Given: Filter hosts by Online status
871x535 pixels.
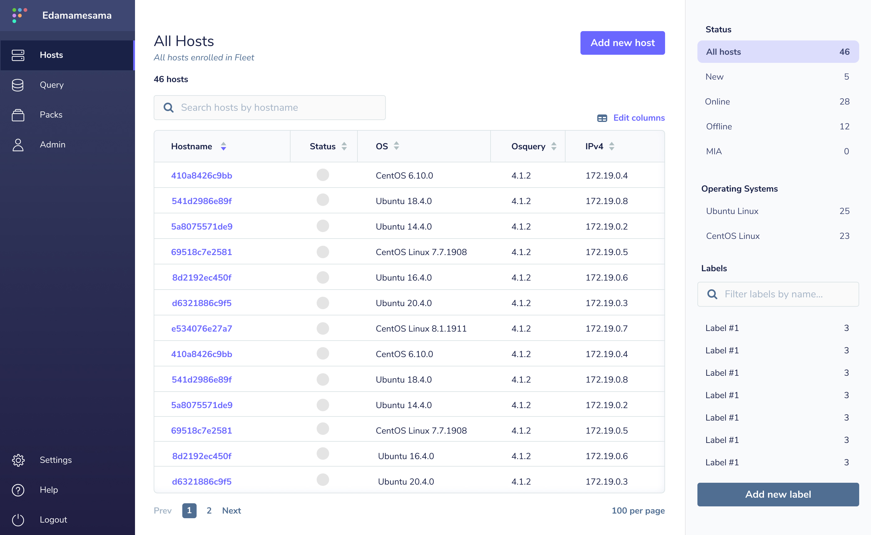Looking at the screenshot, I should tap(717, 101).
